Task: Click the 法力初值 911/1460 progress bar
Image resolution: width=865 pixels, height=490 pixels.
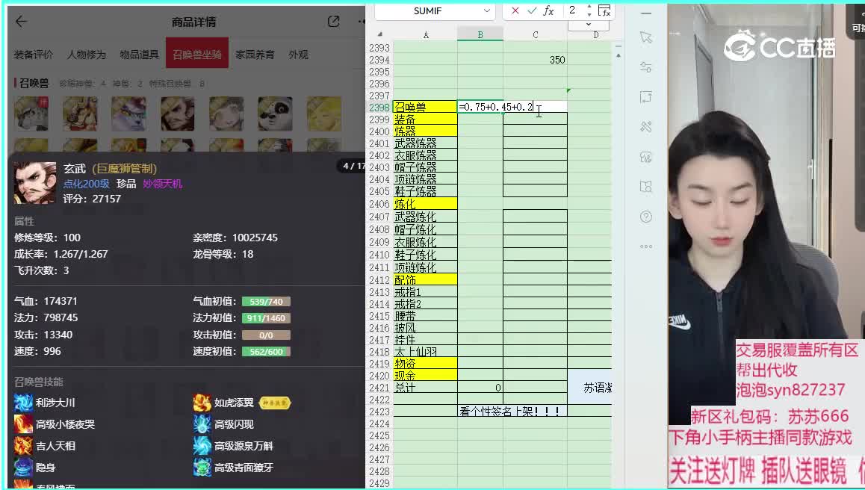Action: click(266, 318)
